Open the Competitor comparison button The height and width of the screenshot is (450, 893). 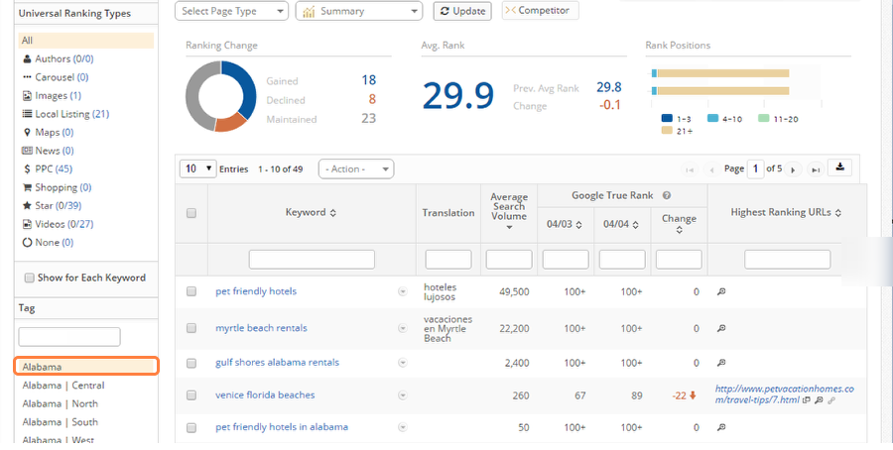point(540,10)
